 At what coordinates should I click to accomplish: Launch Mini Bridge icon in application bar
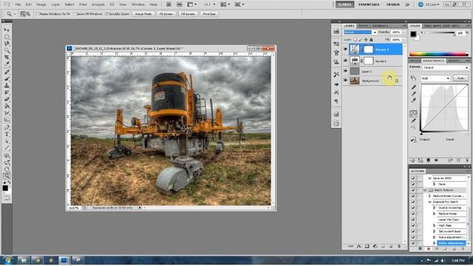click(x=179, y=4)
